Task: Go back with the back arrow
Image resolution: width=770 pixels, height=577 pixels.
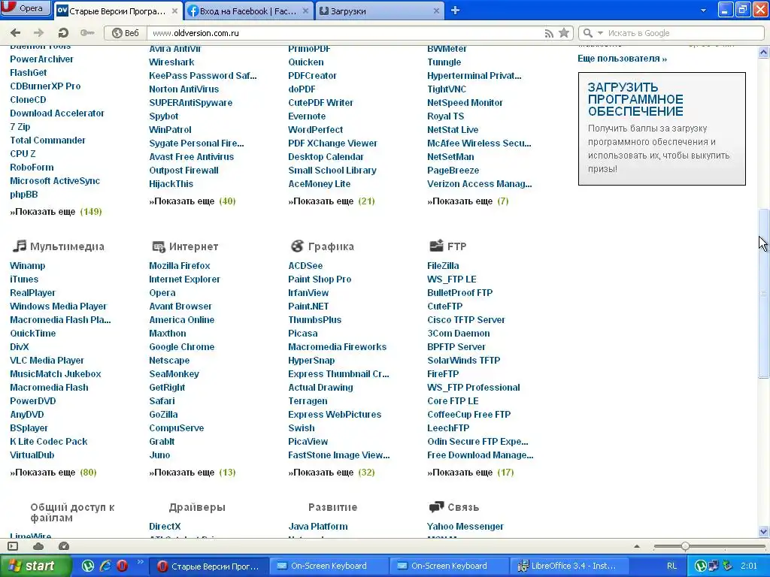Action: coord(16,33)
